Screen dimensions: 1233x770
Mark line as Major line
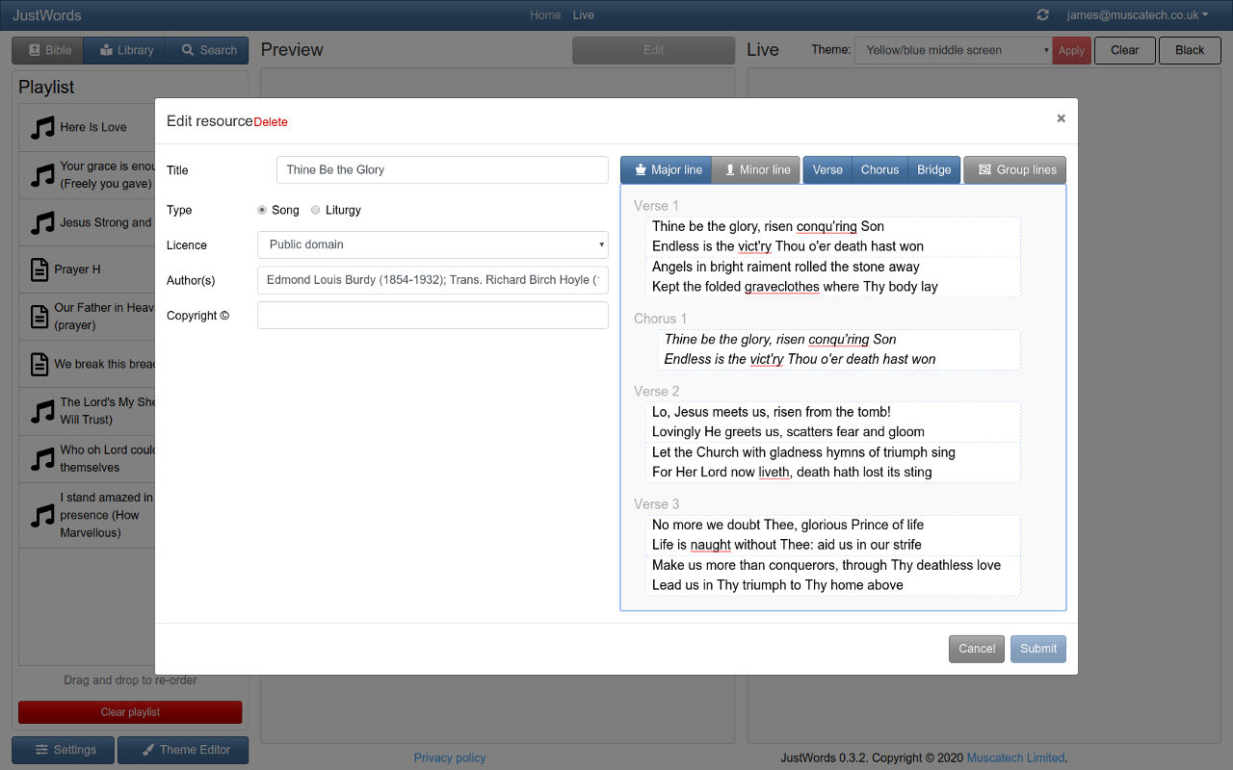point(667,169)
